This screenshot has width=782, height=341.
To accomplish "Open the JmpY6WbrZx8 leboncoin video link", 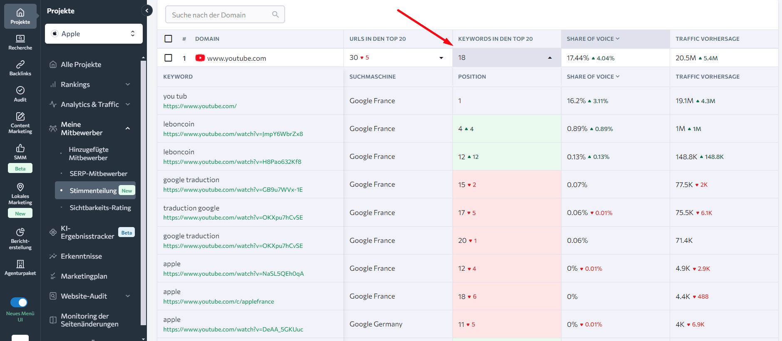I will [x=233, y=134].
